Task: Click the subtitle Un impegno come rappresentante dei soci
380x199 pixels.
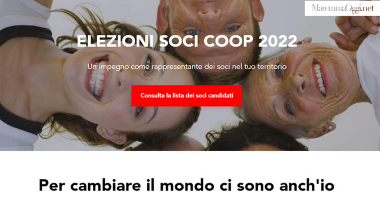Action: (x=187, y=67)
